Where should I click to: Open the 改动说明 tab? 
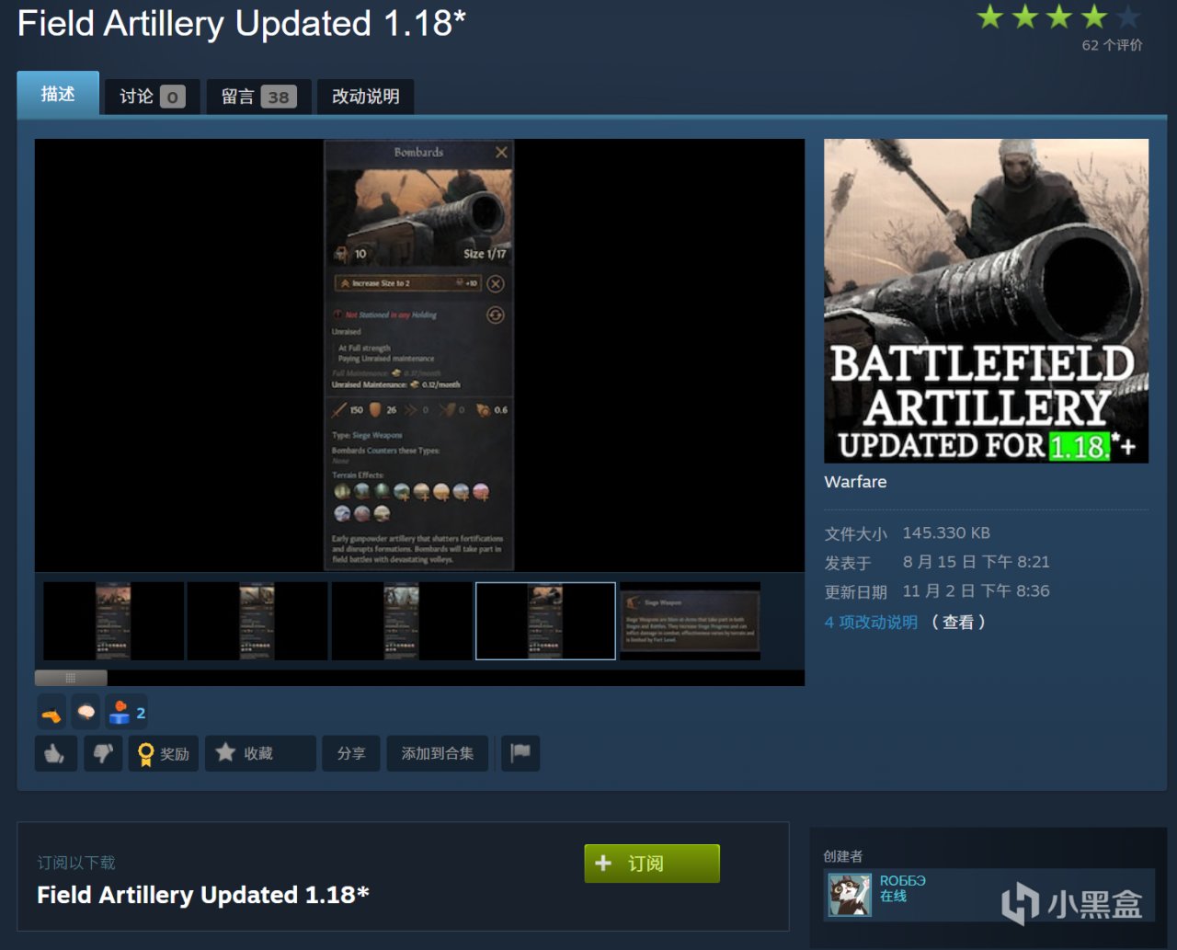[366, 97]
